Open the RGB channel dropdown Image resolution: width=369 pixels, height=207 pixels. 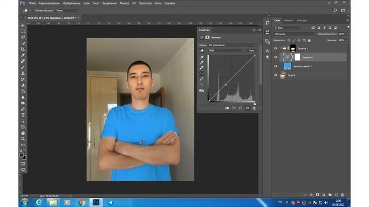(x=225, y=51)
